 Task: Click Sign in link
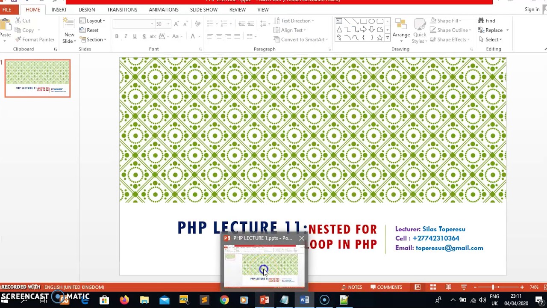[x=532, y=9]
